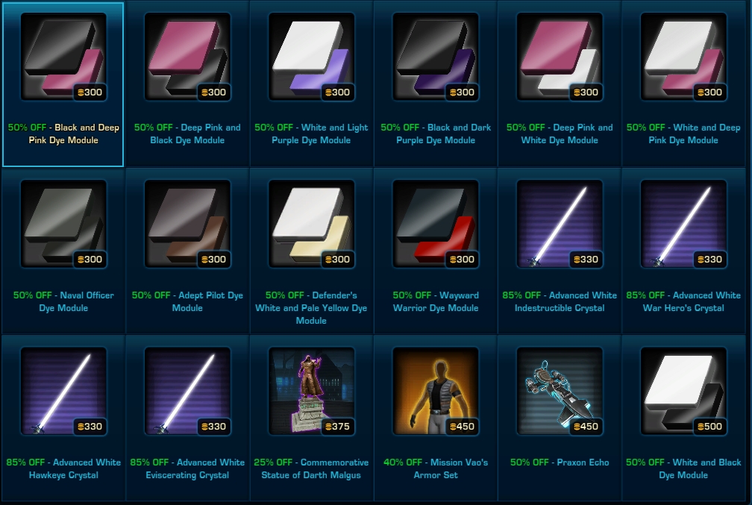Pick the Advanced White Eviscerating Crystal icon
The height and width of the screenshot is (505, 752).
point(187,391)
